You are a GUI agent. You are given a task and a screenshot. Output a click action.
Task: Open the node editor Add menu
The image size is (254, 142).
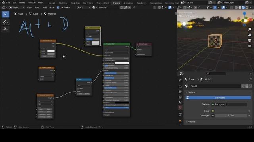pyautogui.click(x=45, y=7)
